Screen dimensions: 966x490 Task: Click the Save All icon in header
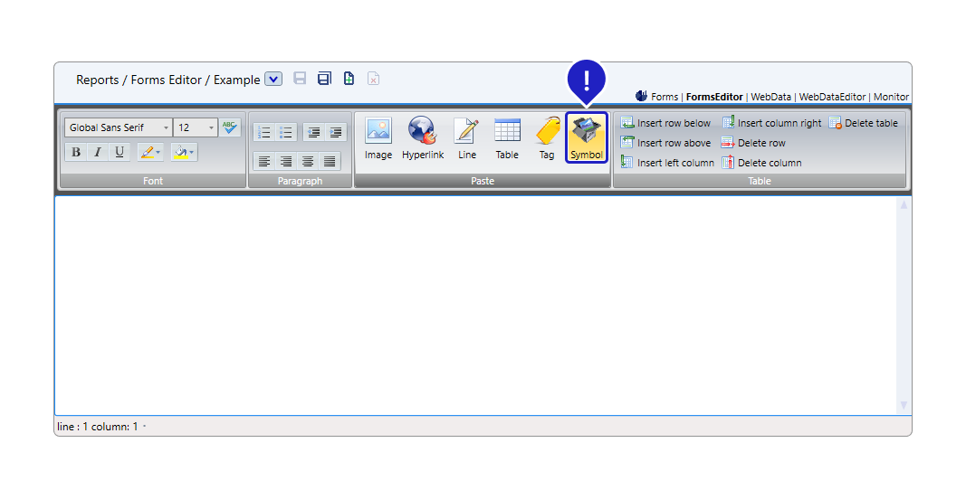324,79
